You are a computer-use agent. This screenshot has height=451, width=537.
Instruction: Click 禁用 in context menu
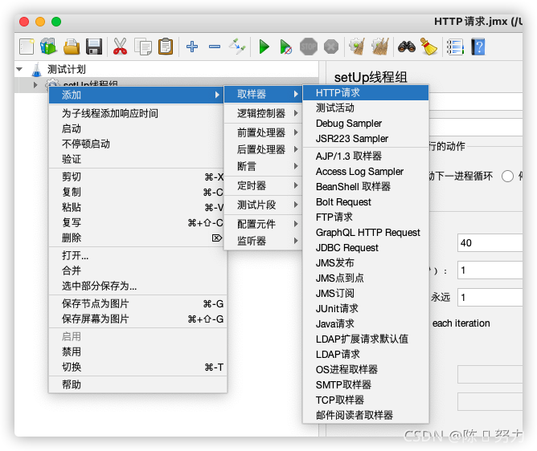pyautogui.click(x=138, y=351)
